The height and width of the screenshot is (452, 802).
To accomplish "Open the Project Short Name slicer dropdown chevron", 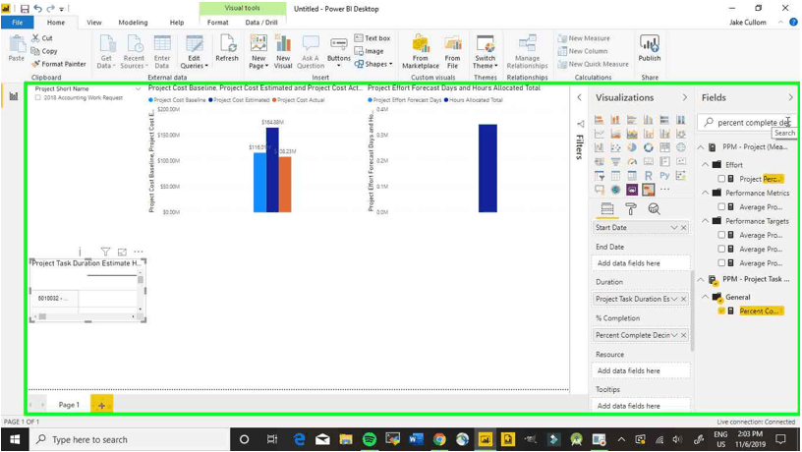I will click(x=138, y=89).
